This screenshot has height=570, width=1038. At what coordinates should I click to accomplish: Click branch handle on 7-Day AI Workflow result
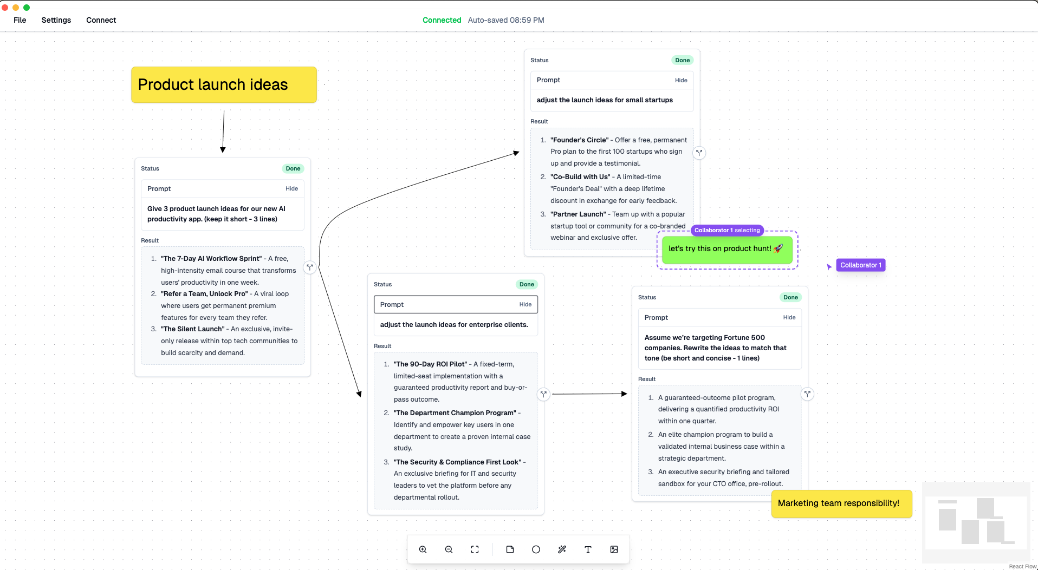pyautogui.click(x=310, y=267)
